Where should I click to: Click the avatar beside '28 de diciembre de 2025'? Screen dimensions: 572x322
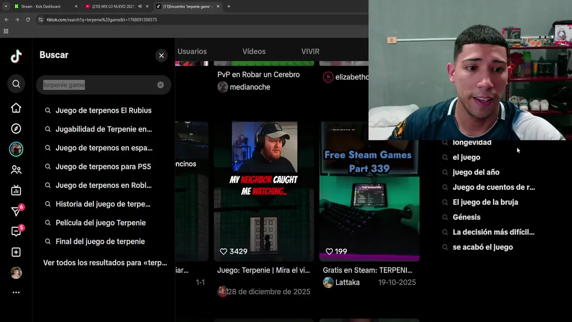point(223,292)
